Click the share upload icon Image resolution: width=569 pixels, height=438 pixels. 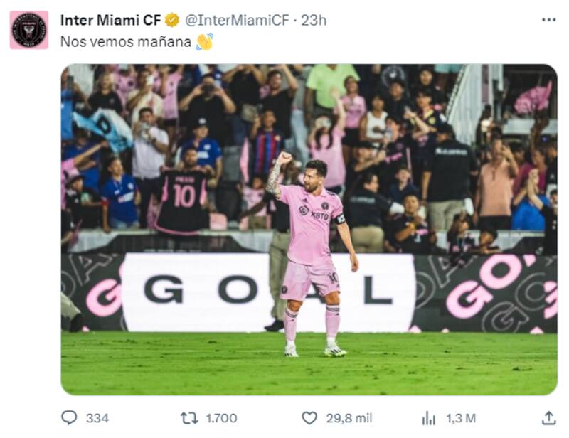pos(548,417)
